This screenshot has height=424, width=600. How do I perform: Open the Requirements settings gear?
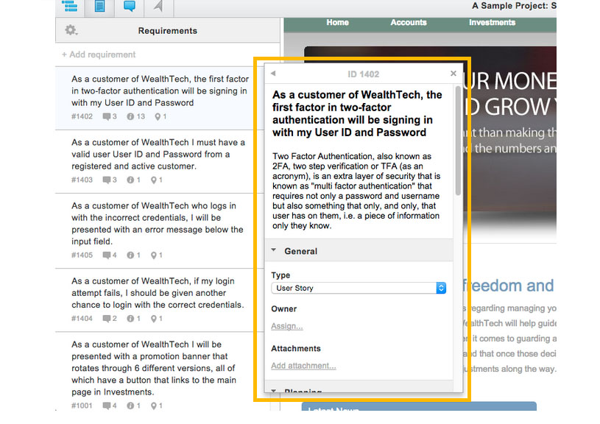coord(71,30)
